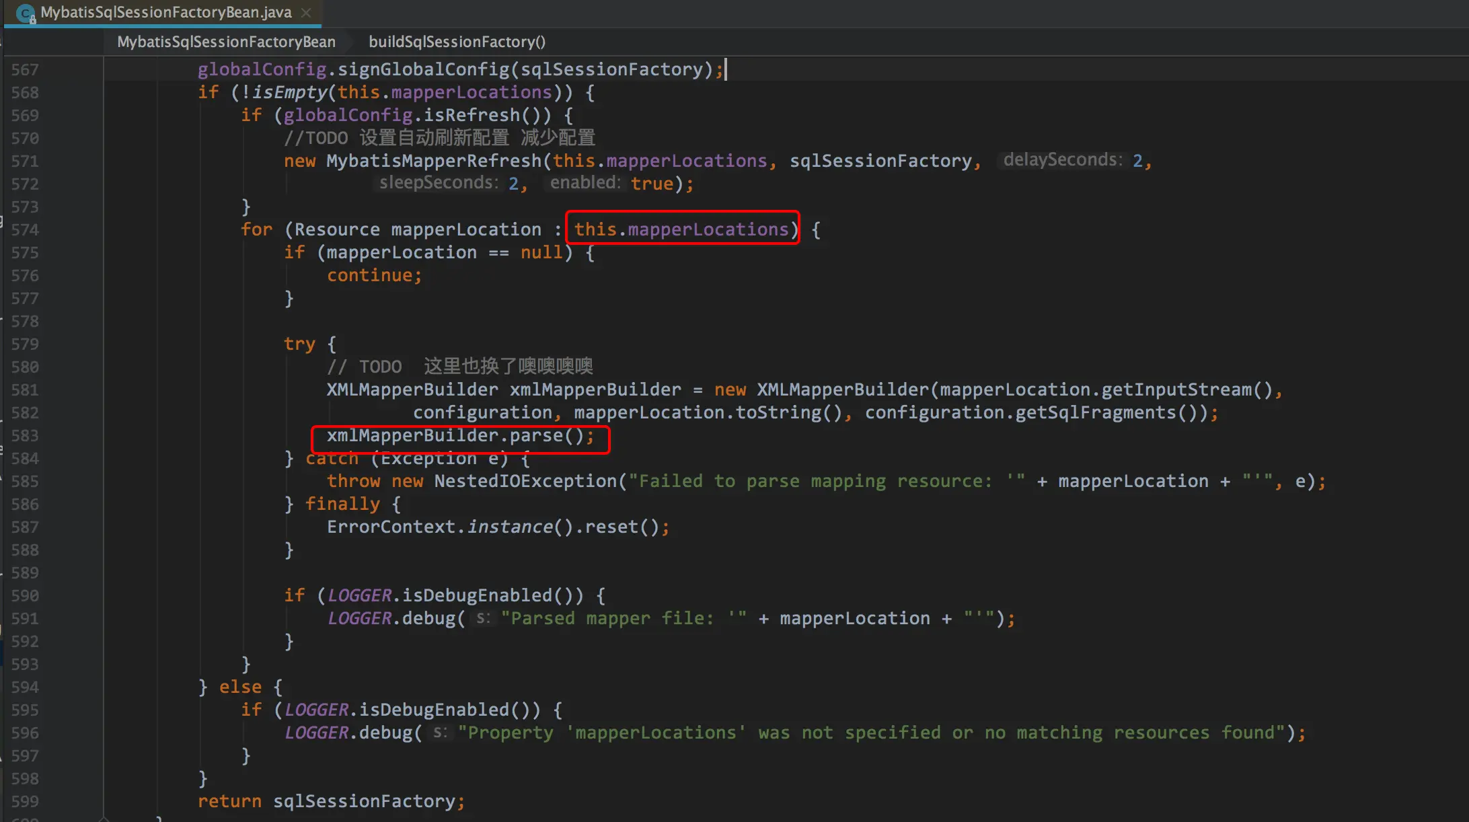Click the buildSqlSessionFactory() breadcrumb
This screenshot has height=822, width=1469.
pyautogui.click(x=457, y=42)
